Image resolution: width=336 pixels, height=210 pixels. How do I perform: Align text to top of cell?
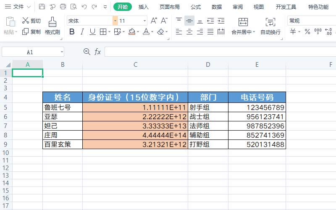pos(179,21)
